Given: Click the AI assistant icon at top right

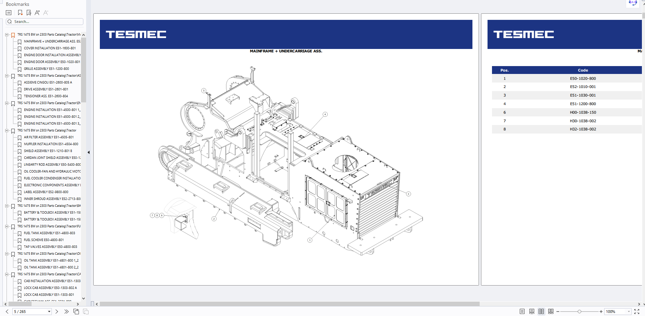Looking at the screenshot, I should coord(633,3).
